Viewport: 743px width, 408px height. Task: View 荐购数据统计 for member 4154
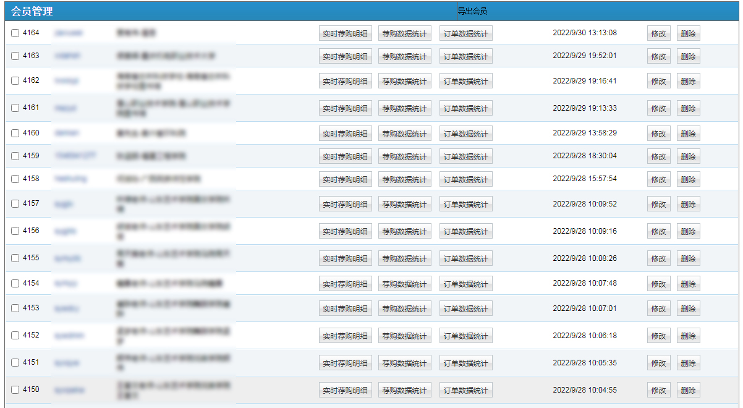404,284
